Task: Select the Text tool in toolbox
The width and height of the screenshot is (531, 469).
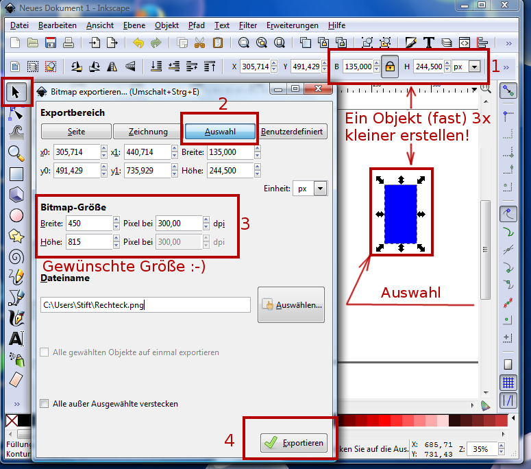Action: 16,339
